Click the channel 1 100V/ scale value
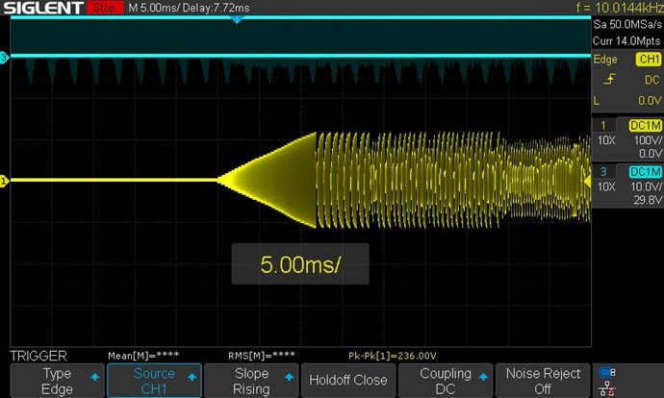 click(648, 140)
